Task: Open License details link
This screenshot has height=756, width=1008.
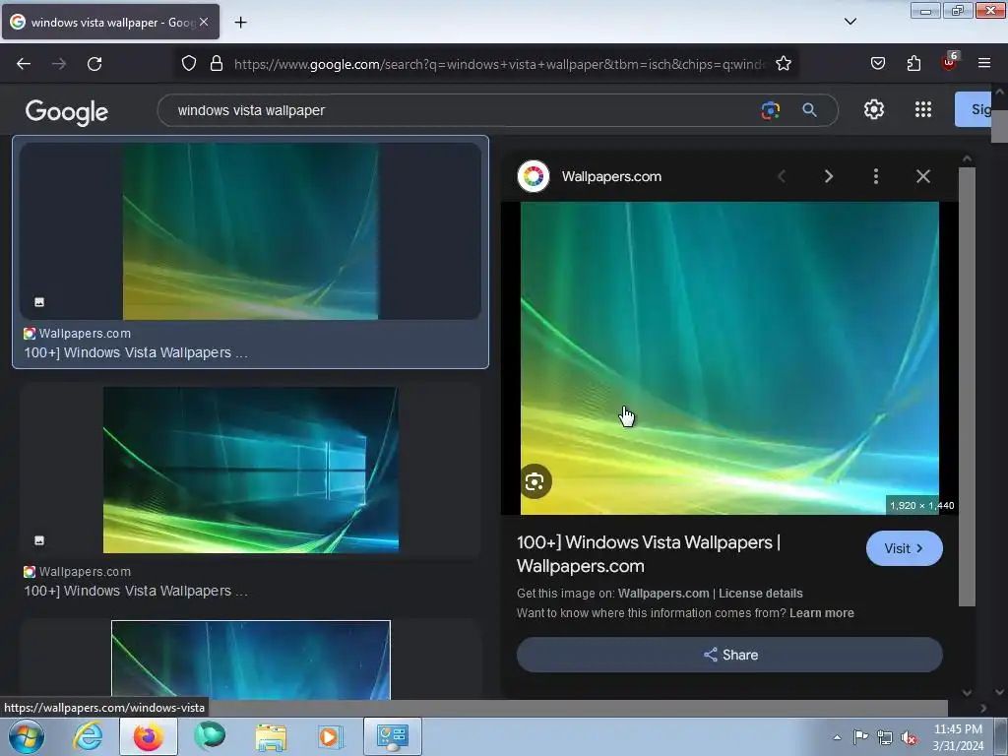Action: pos(761,594)
